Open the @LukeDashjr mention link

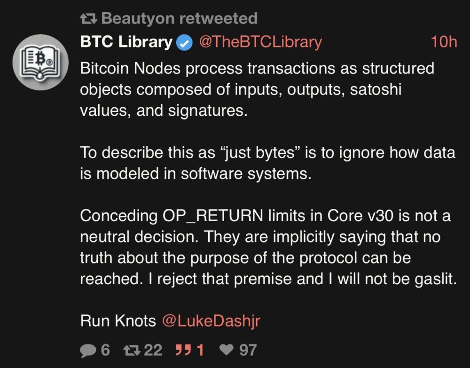(211, 320)
